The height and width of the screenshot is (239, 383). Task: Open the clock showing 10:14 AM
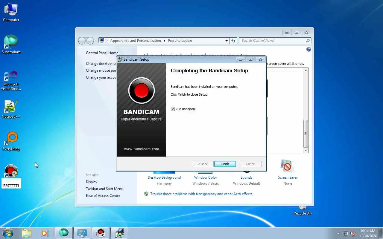point(368,233)
